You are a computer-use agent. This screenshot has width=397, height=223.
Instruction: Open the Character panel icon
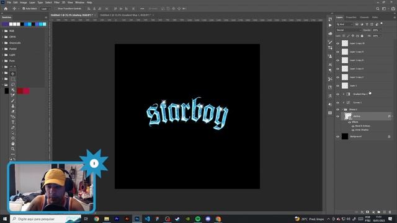(330, 64)
